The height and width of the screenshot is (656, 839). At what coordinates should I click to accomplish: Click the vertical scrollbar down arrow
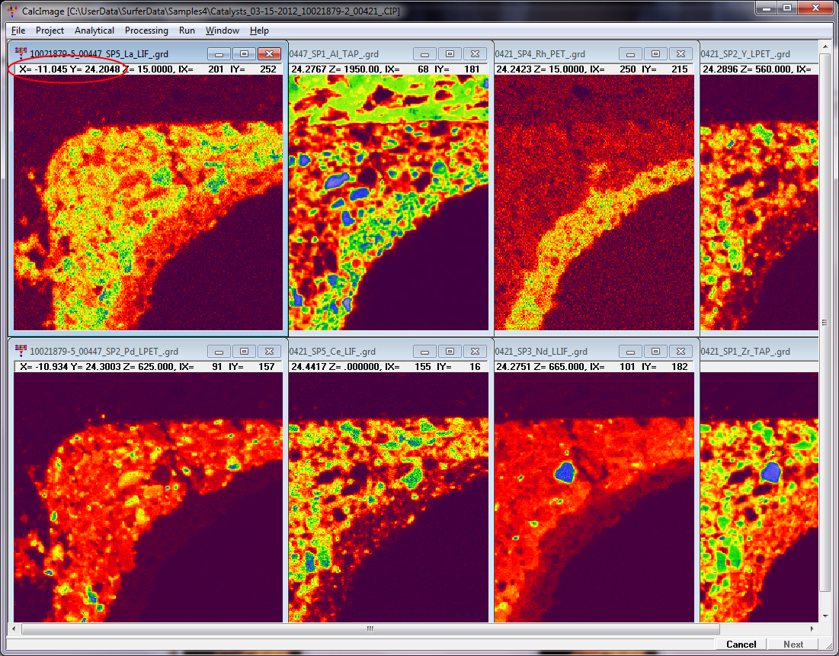(825, 615)
